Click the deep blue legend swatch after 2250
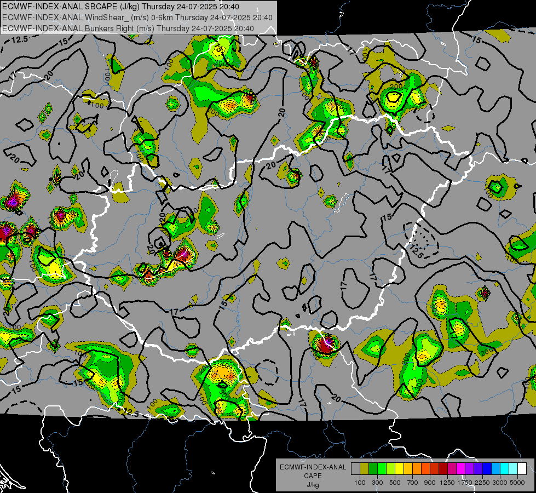This screenshot has width=536, height=493. pos(487,469)
